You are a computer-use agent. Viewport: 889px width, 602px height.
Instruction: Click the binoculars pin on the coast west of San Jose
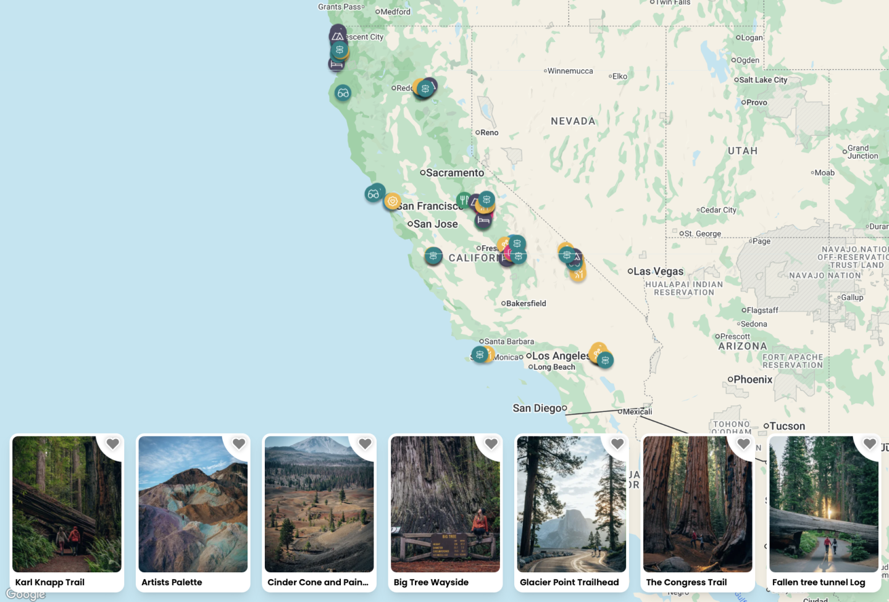(x=375, y=193)
